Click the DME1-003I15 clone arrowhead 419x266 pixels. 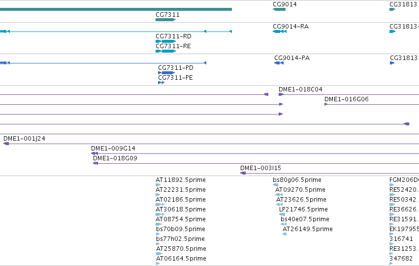243,173
